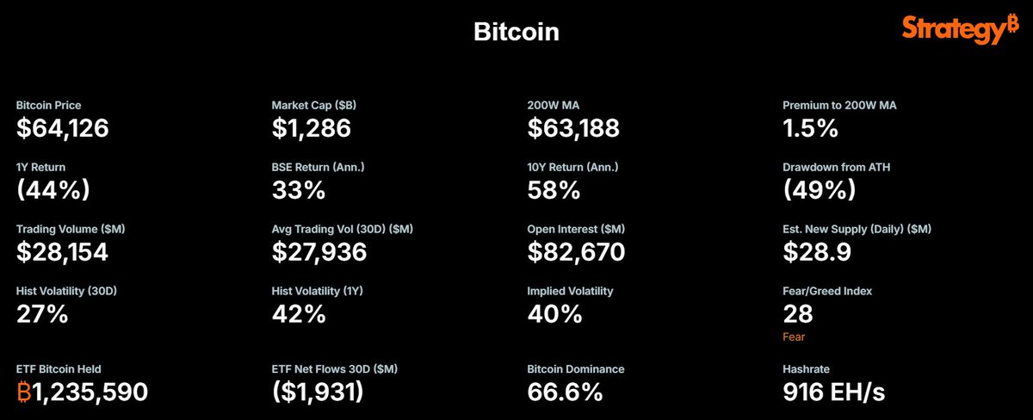
Task: Select the Hashrate value 916 EH/s
Action: (x=833, y=392)
